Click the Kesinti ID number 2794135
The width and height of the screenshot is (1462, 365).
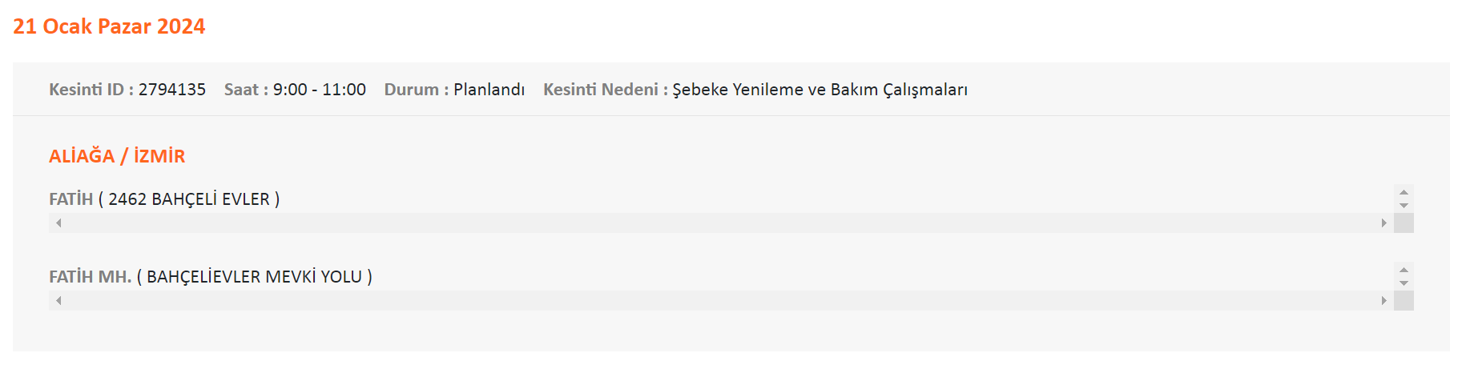172,90
